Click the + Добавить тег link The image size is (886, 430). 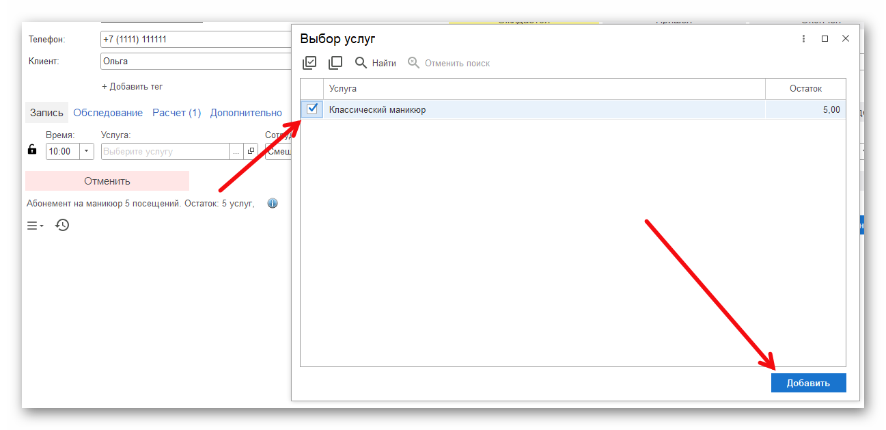(132, 87)
